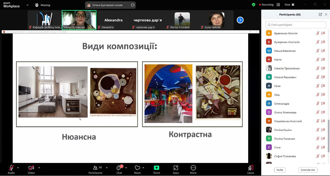Click the Find a participant search field
This screenshot has width=330, height=176.
click(296, 25)
